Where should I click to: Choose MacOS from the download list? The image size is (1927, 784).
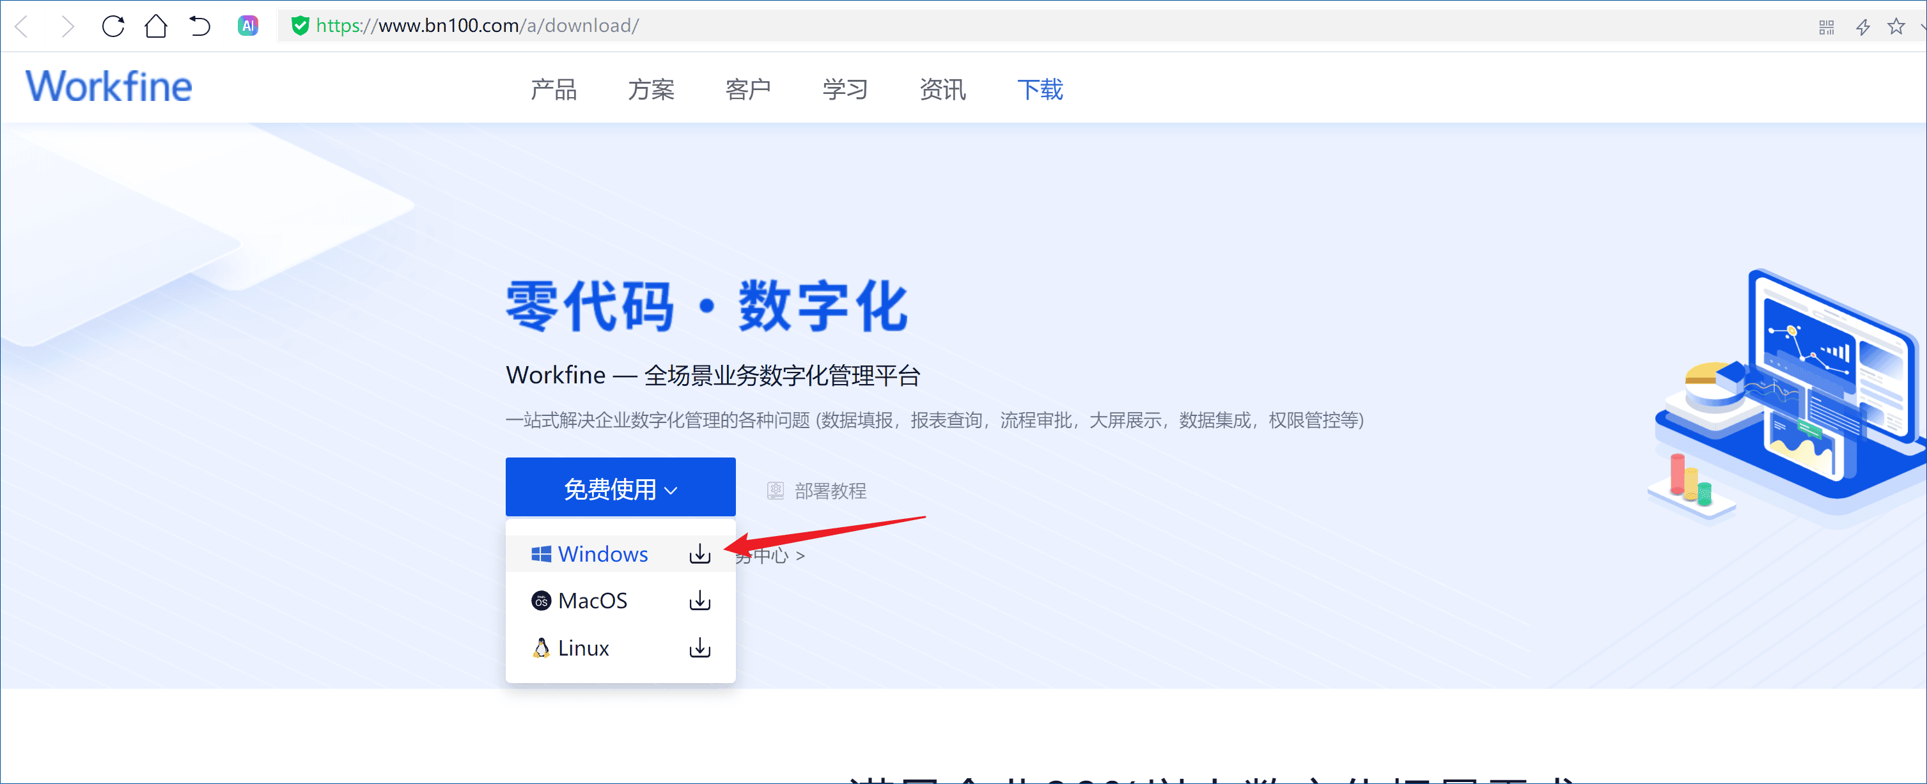coord(620,600)
